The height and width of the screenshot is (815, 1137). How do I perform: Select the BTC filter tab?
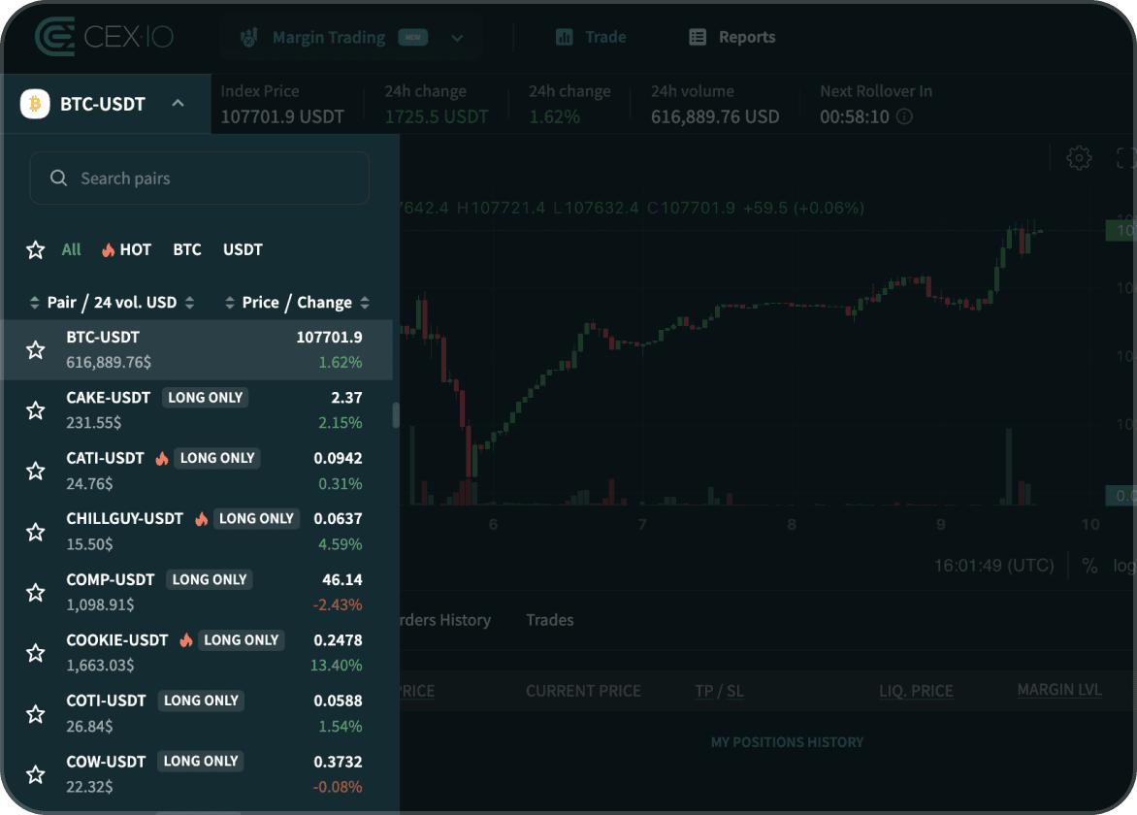click(x=187, y=249)
